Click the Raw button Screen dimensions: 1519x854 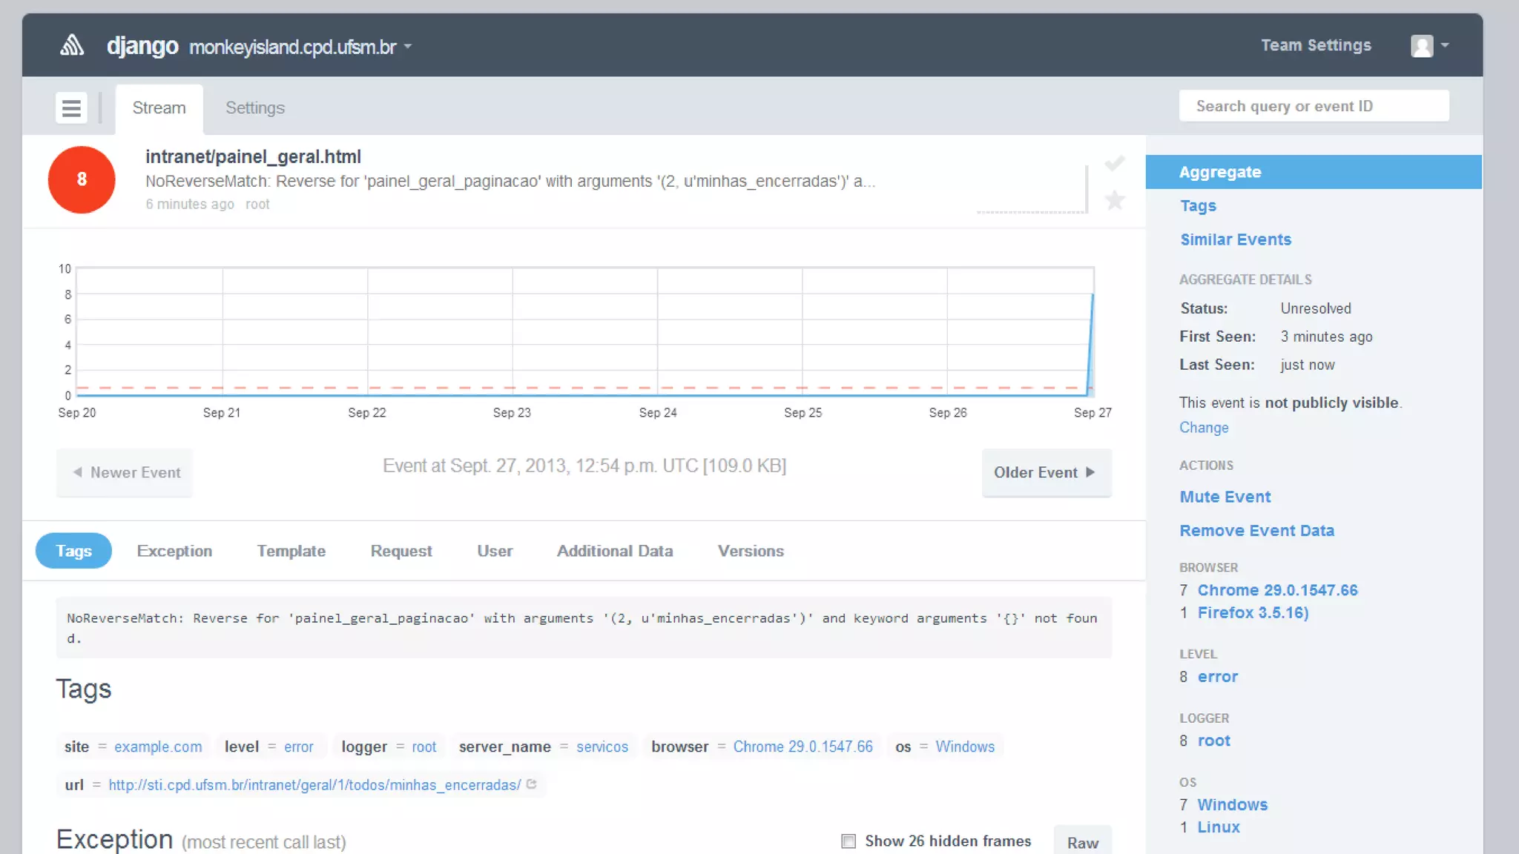point(1082,843)
